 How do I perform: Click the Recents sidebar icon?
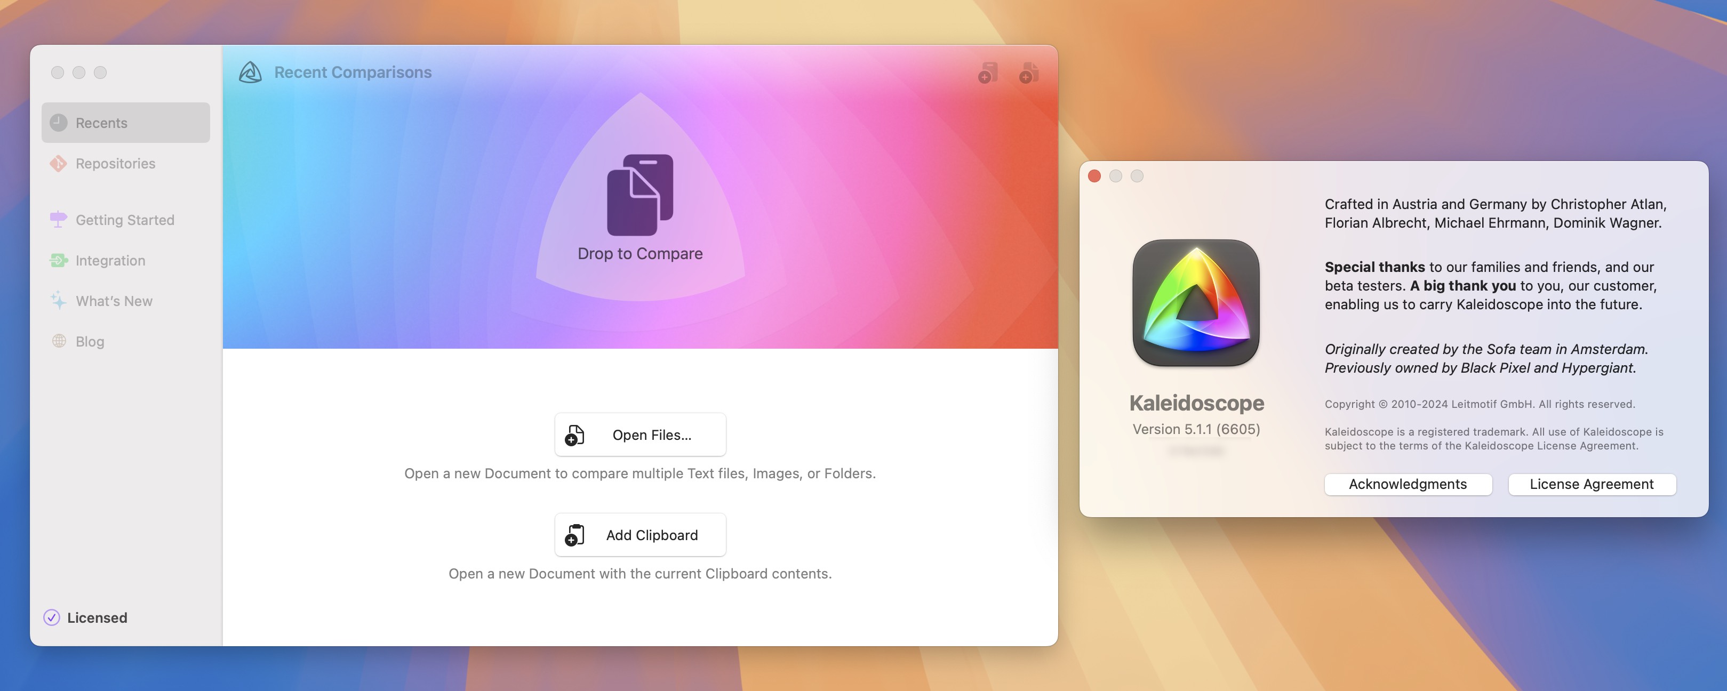[58, 122]
